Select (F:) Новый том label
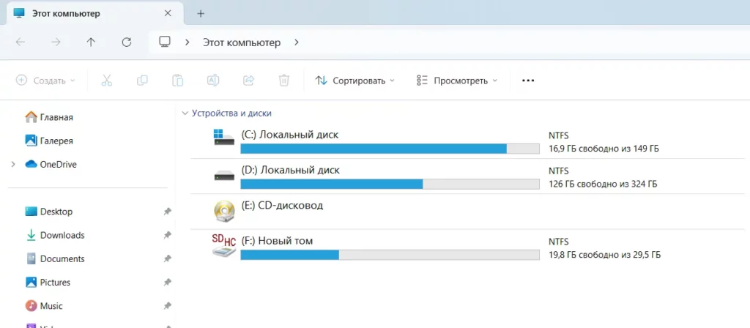The height and width of the screenshot is (328, 750). point(277,240)
